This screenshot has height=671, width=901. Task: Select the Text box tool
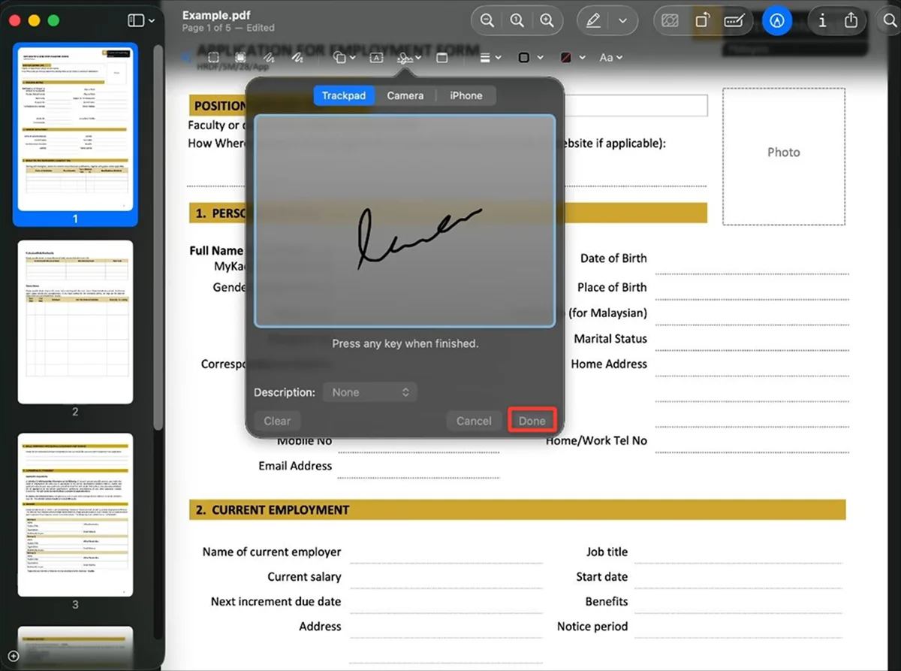click(x=377, y=57)
